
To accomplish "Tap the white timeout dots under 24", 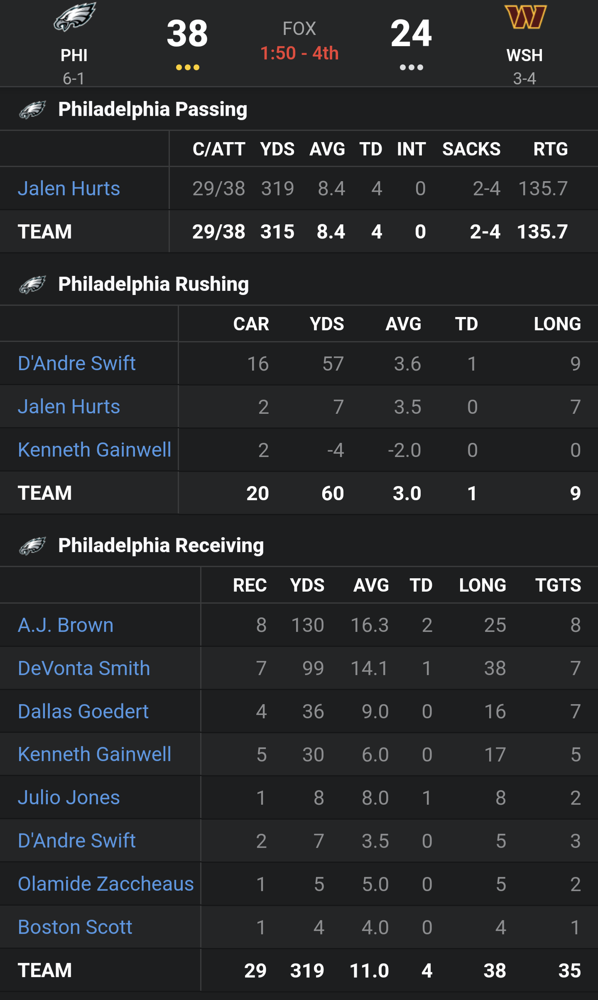I will (x=411, y=67).
